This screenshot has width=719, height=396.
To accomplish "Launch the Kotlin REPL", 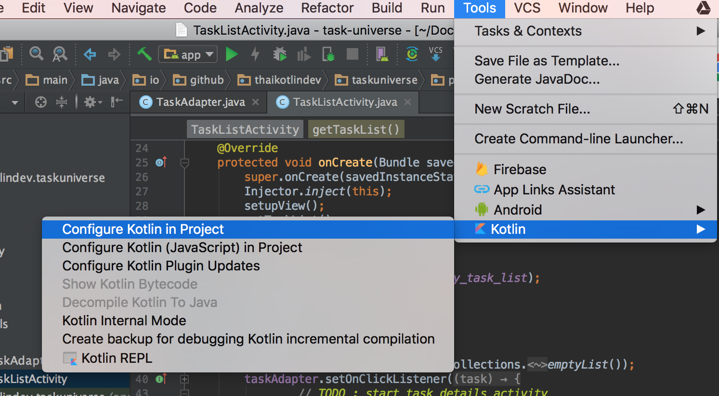I will tap(115, 358).
